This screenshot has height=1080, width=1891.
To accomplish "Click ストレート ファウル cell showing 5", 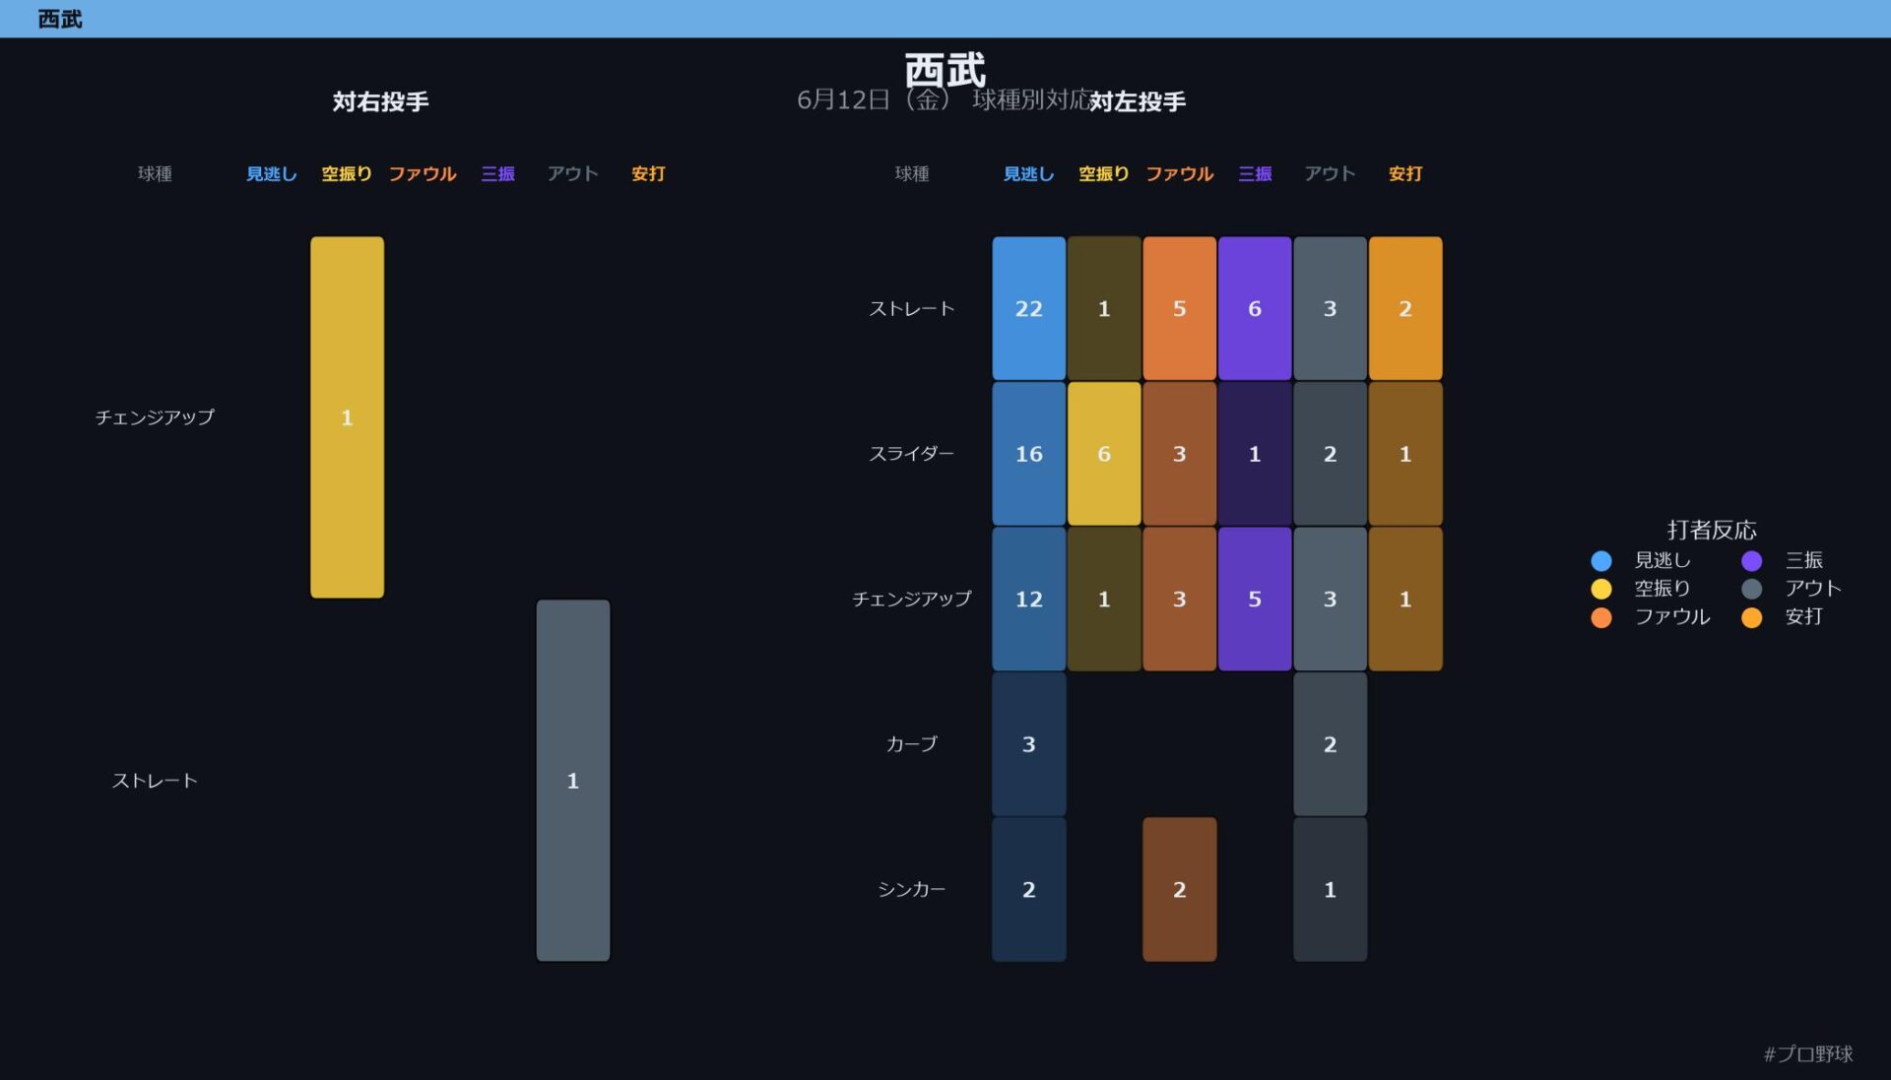I will coord(1180,308).
